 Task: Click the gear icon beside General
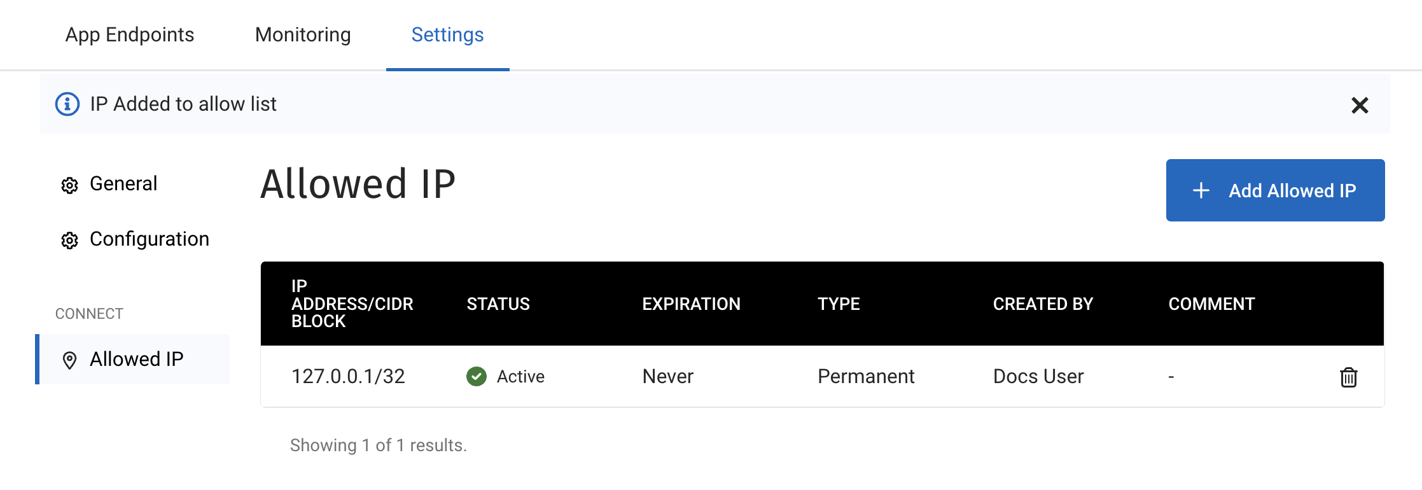click(70, 184)
